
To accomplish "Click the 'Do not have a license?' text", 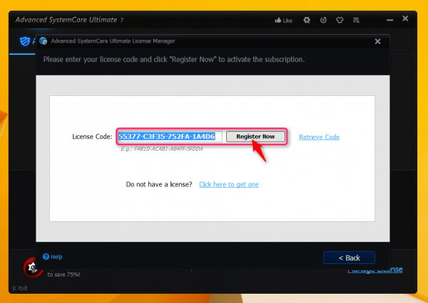I will click(x=159, y=184).
